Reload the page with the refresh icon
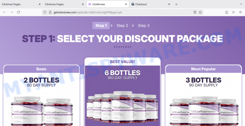 pyautogui.click(x=18, y=12)
